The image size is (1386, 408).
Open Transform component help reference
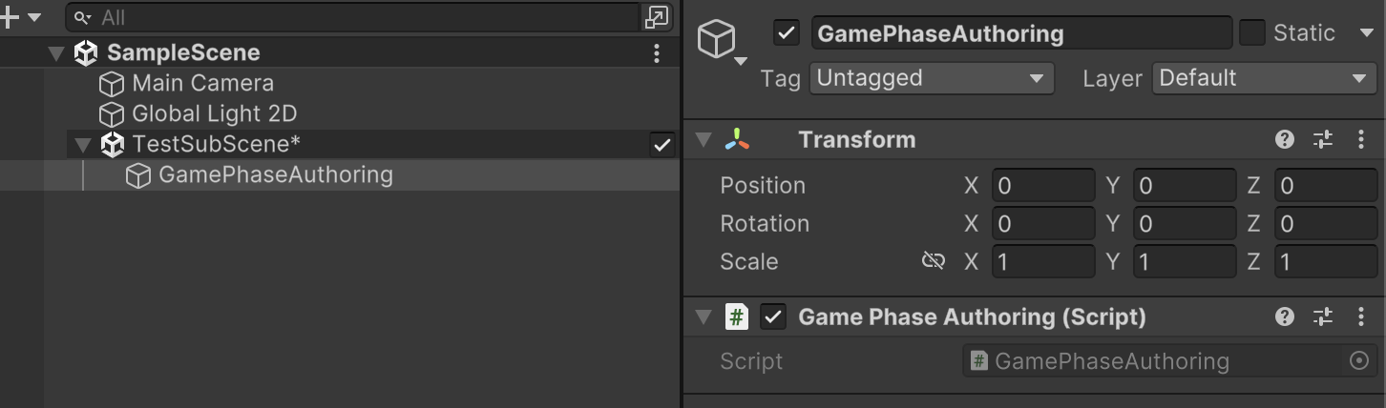click(x=1284, y=140)
